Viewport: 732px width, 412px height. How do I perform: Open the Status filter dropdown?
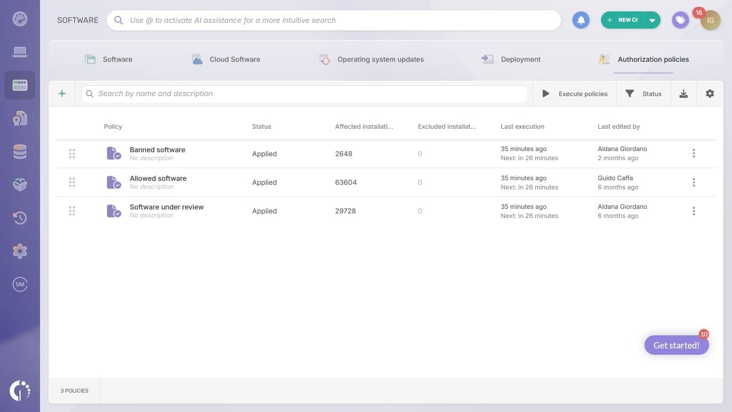pyautogui.click(x=643, y=94)
